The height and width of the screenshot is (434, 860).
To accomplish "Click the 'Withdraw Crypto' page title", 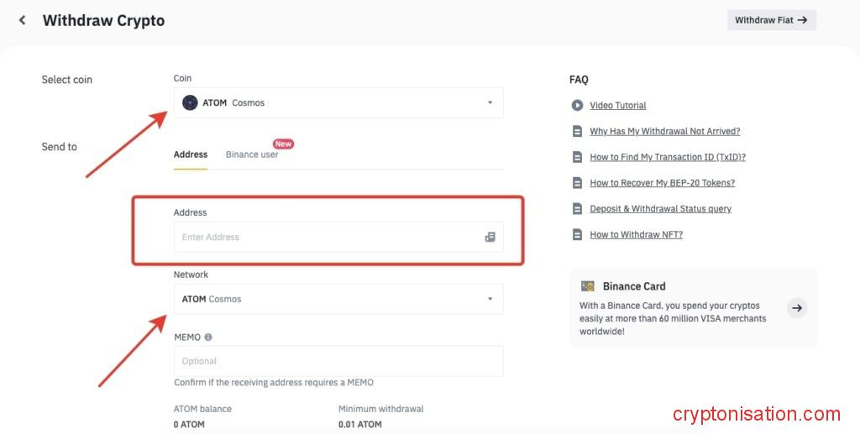I will [x=103, y=20].
